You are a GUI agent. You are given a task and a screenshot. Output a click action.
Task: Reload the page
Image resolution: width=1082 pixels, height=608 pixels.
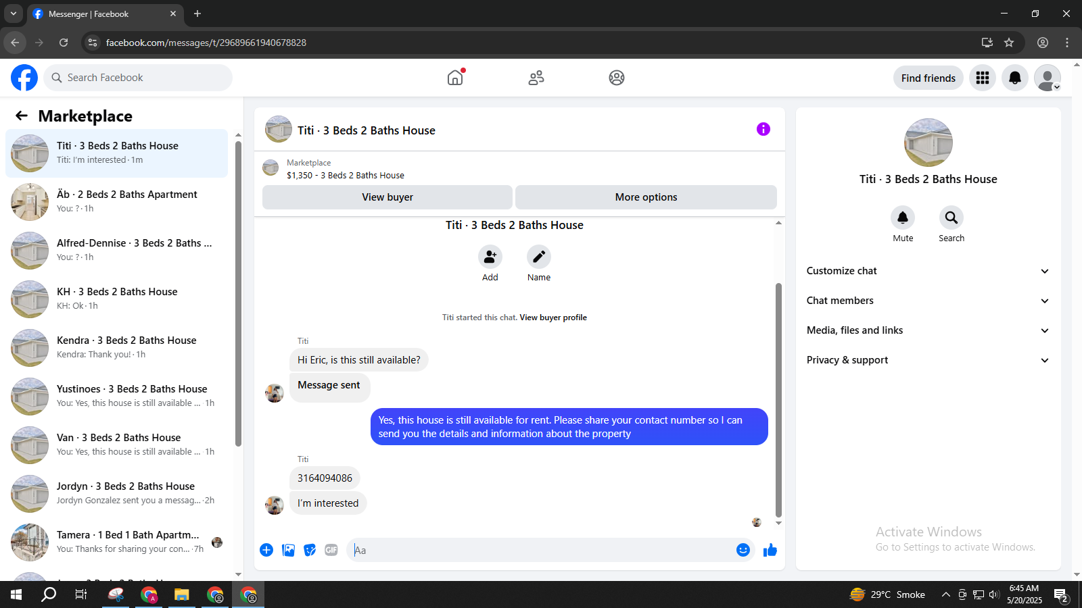pos(64,43)
